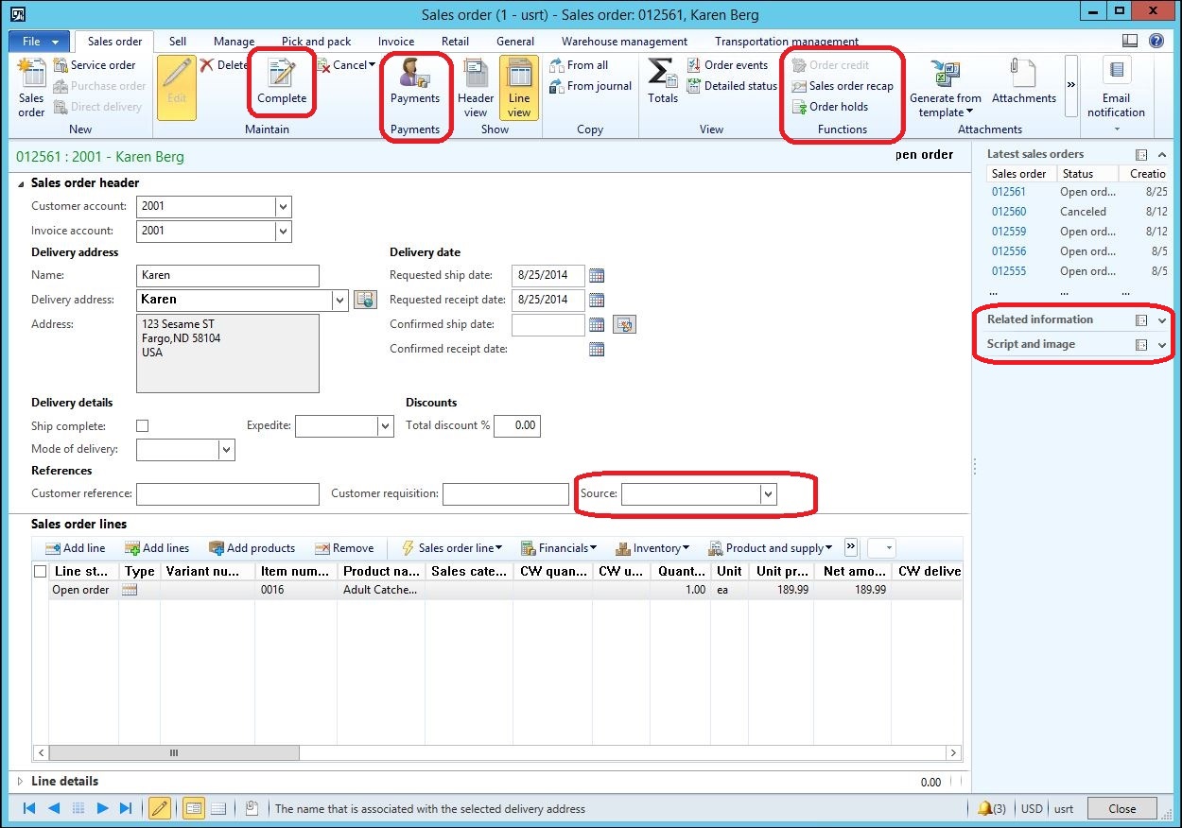Switch to Header view
Viewport: 1182px width, 828px height.
click(476, 75)
